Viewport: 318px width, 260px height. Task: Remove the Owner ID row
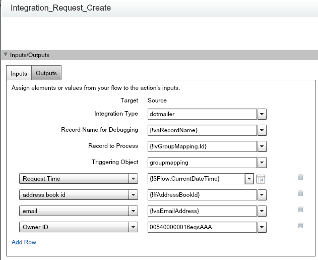point(300,226)
